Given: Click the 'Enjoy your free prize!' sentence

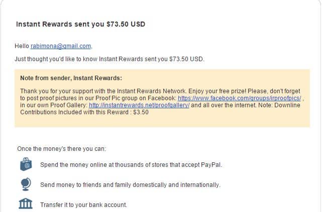Looking at the screenshot, I should click(x=217, y=91).
